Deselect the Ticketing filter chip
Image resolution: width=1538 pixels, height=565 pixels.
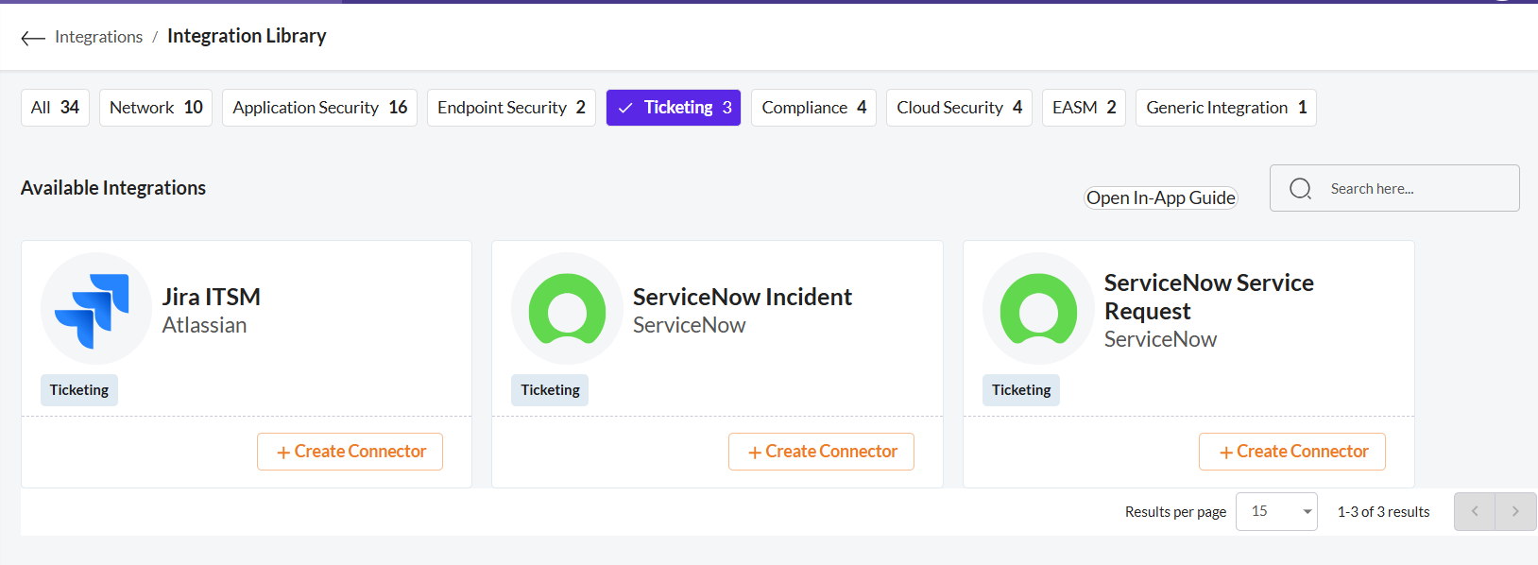(674, 108)
